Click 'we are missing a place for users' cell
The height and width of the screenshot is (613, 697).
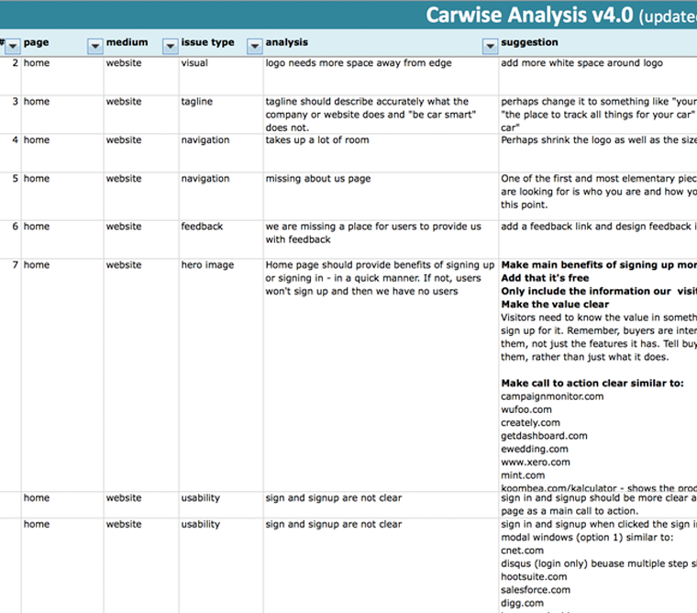(381, 240)
